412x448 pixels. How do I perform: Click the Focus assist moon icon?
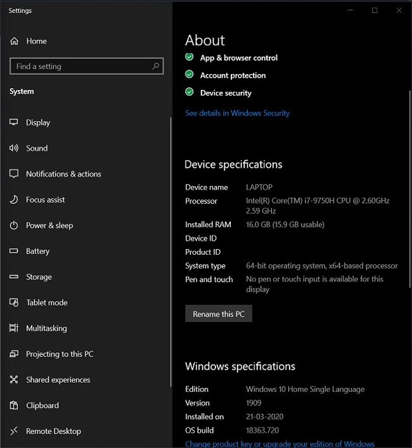coord(14,200)
